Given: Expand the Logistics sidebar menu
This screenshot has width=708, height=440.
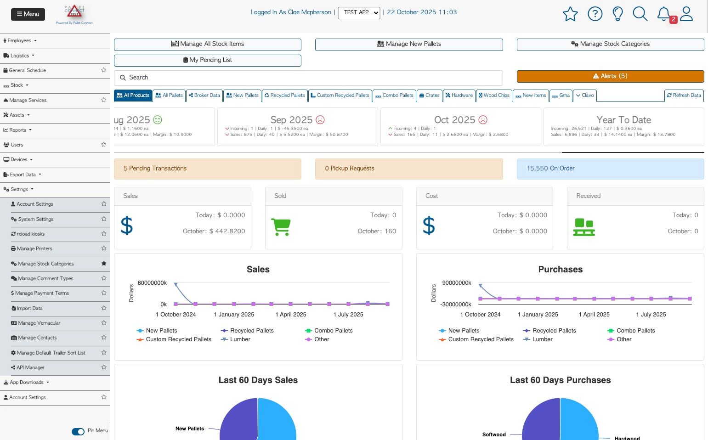Looking at the screenshot, I should click(x=19, y=56).
